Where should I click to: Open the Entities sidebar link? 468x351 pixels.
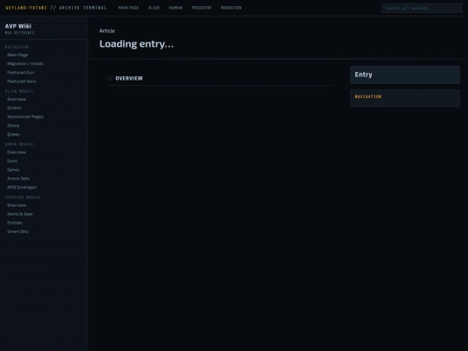[x=15, y=223]
